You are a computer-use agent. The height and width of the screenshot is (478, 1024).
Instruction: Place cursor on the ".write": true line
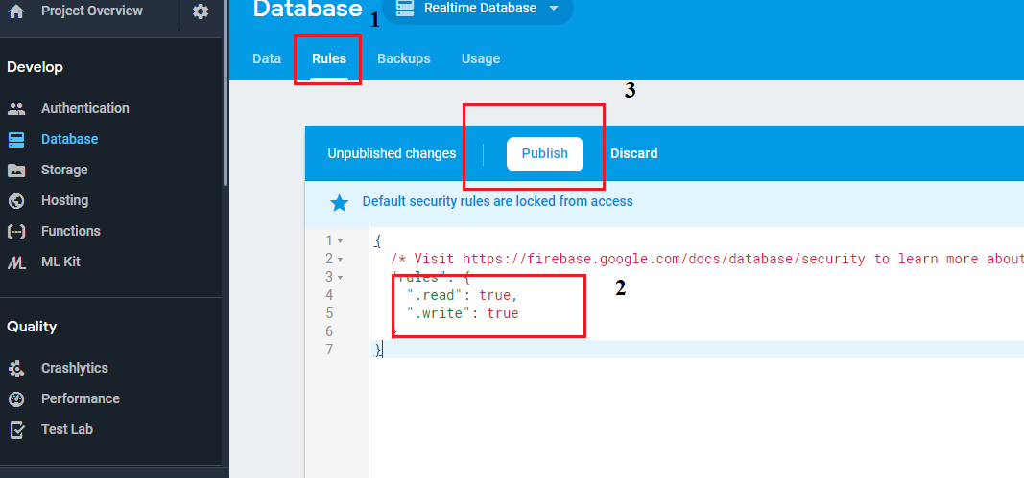point(463,313)
